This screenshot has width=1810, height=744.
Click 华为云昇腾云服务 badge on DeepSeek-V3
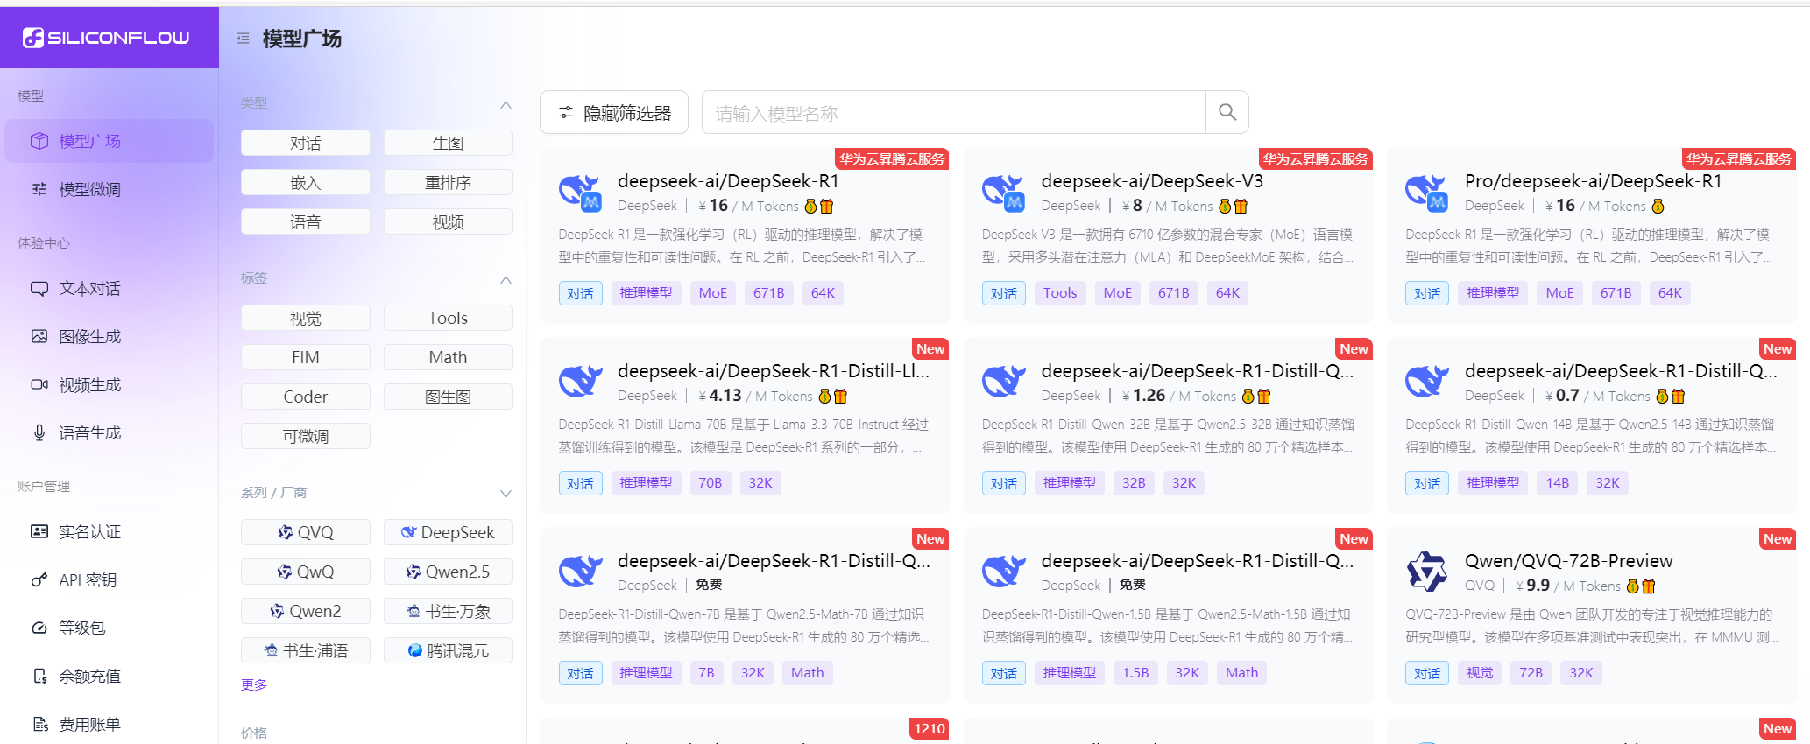click(1315, 159)
